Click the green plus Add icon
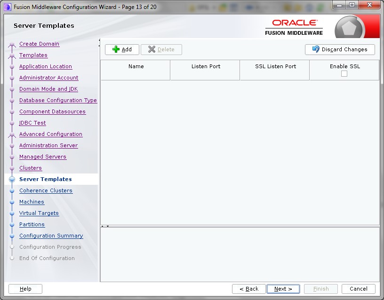Image resolution: width=384 pixels, height=300 pixels. [x=116, y=49]
